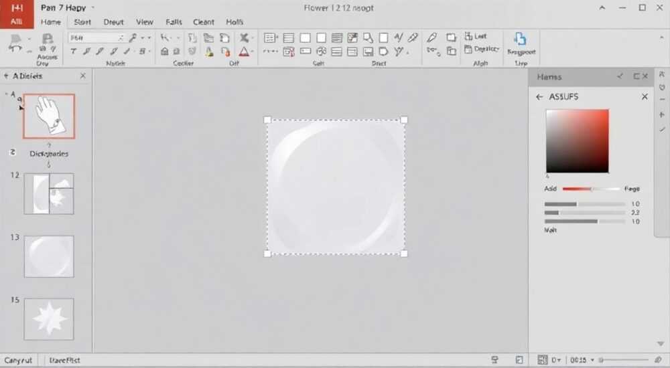The image size is (670, 368).
Task: Click the checkmark icon in Hams header
Action: pos(620,76)
